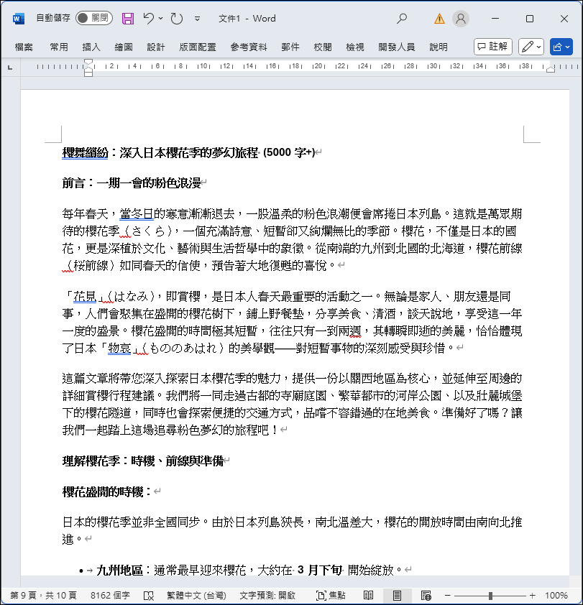
Task: Switch to the 郵件 ribbon tab
Action: point(290,47)
